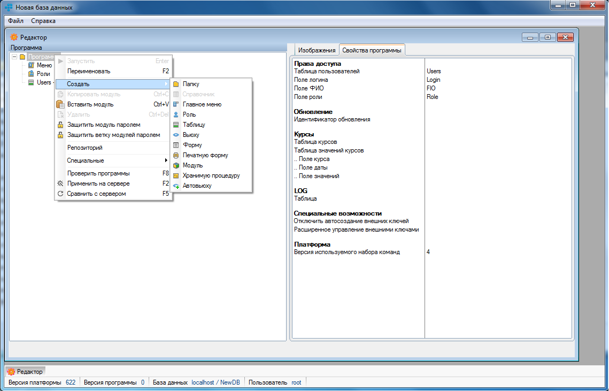Click the Автовьюху icon in submenu
Viewport: 609px width, 391px height.
[176, 186]
